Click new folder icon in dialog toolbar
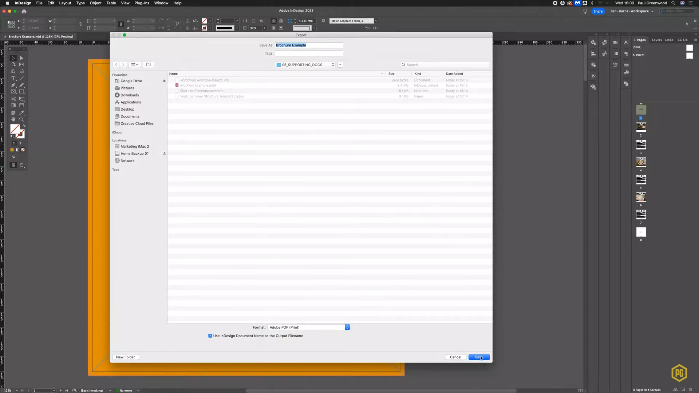This screenshot has width=699, height=393. (x=148, y=65)
